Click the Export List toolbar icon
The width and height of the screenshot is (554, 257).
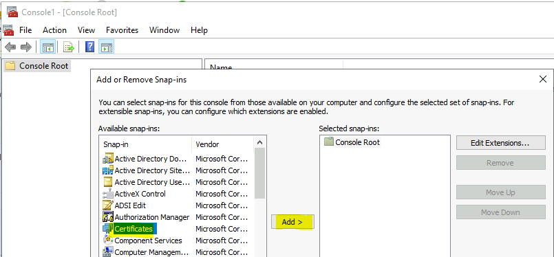click(x=69, y=47)
